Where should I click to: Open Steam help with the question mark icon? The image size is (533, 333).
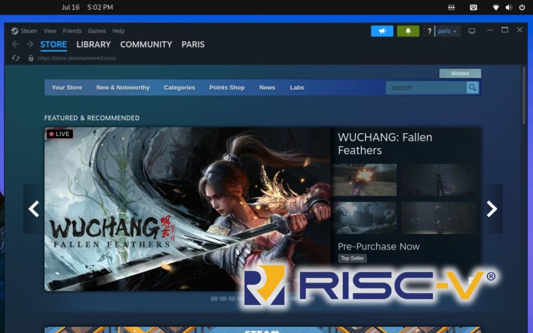[429, 31]
